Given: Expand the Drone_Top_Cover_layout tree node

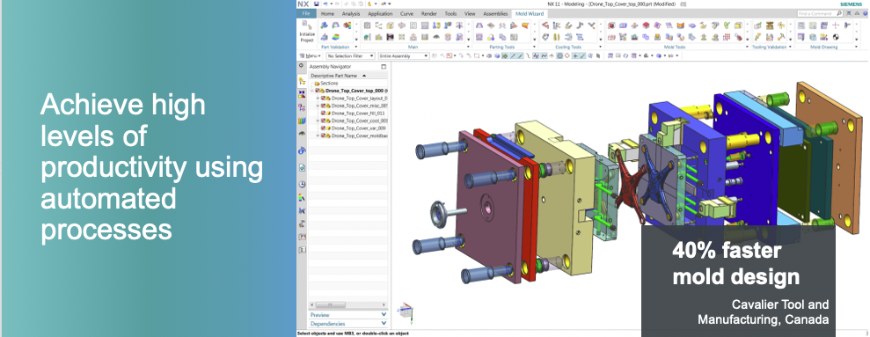Looking at the screenshot, I should coord(318,99).
